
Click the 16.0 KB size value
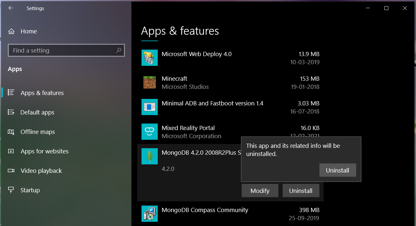(310, 128)
